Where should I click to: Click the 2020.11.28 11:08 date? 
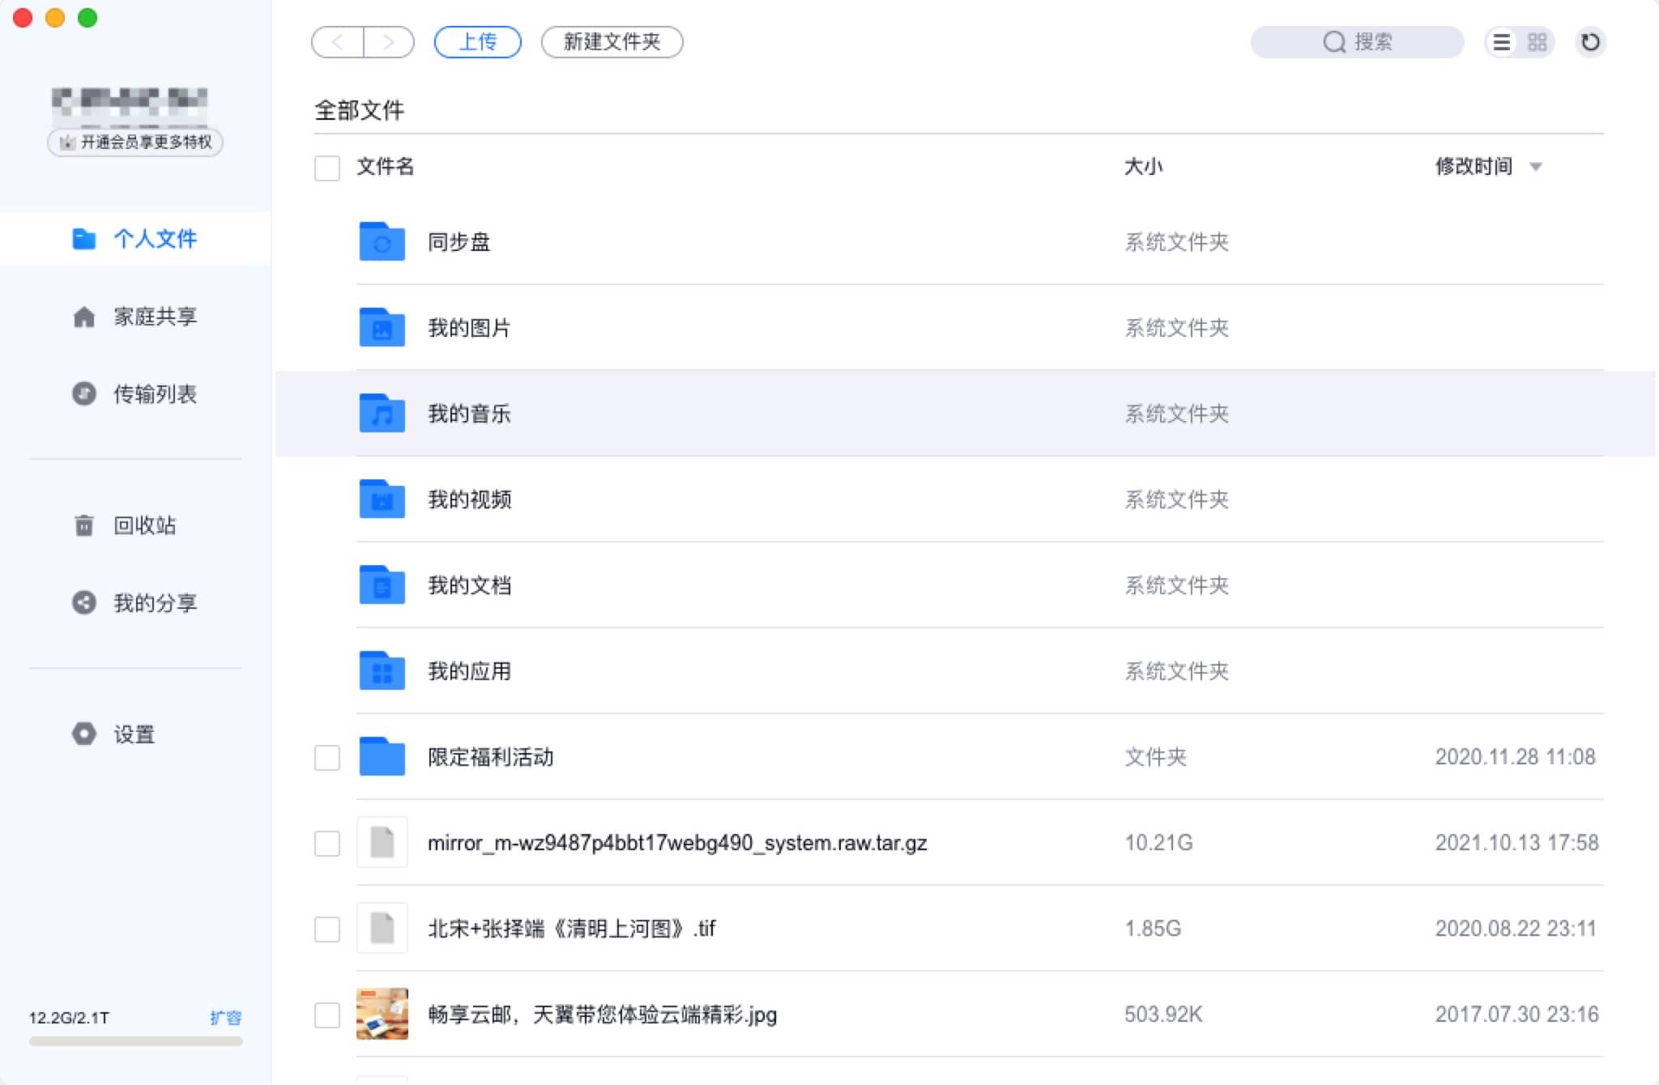pyautogui.click(x=1516, y=757)
